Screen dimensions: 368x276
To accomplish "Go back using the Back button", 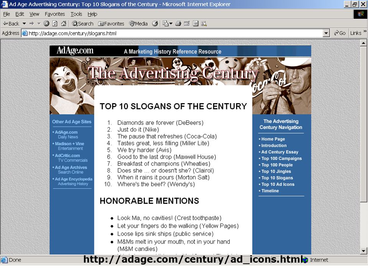I will (x=11, y=24).
